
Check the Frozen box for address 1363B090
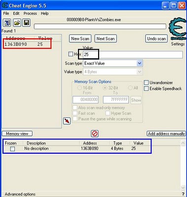(12, 149)
